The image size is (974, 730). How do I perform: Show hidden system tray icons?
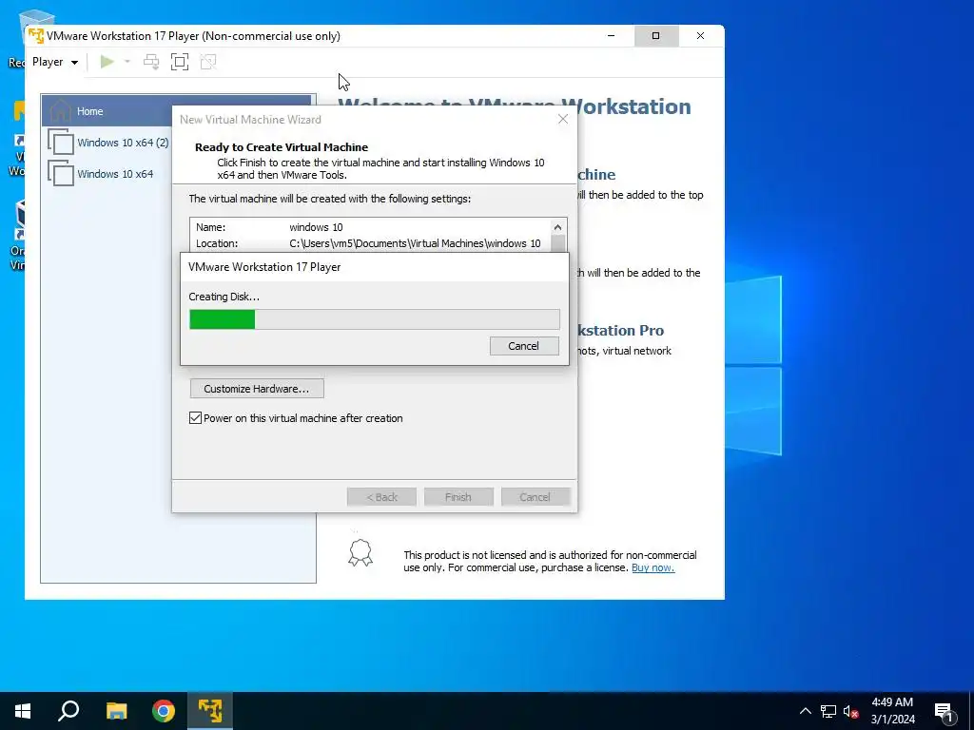pyautogui.click(x=805, y=711)
